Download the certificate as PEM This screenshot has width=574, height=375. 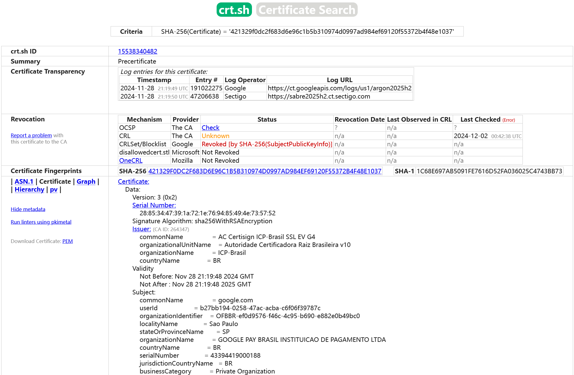67,241
